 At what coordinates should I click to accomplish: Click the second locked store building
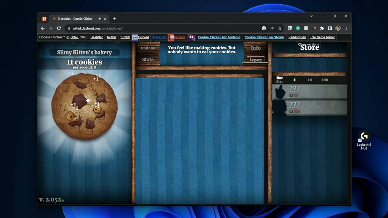click(x=310, y=108)
